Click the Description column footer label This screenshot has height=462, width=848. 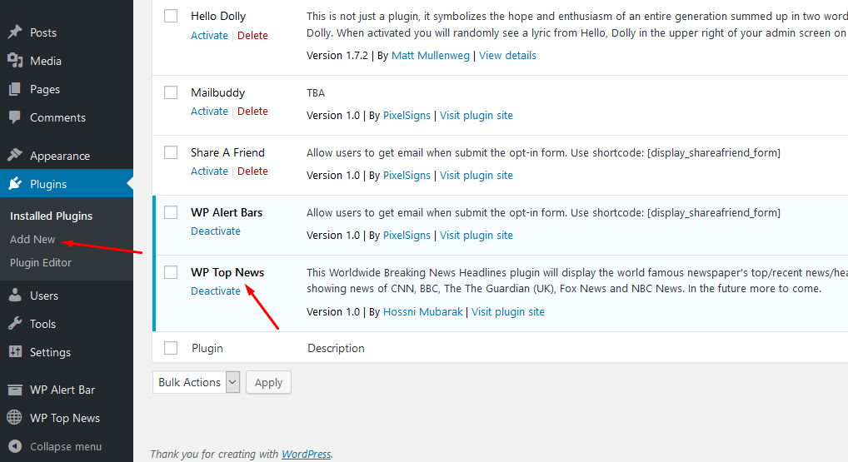tap(336, 348)
